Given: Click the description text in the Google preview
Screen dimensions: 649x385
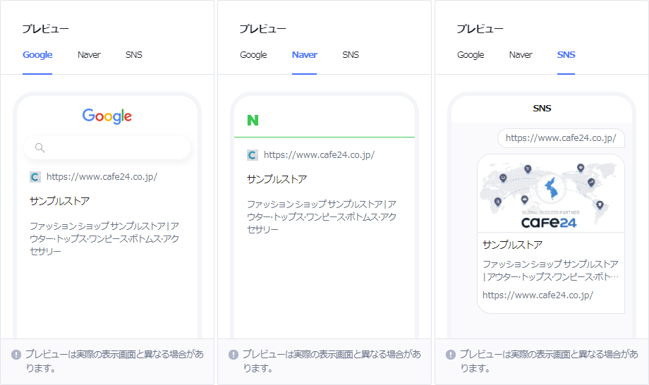Looking at the screenshot, I should tap(104, 238).
